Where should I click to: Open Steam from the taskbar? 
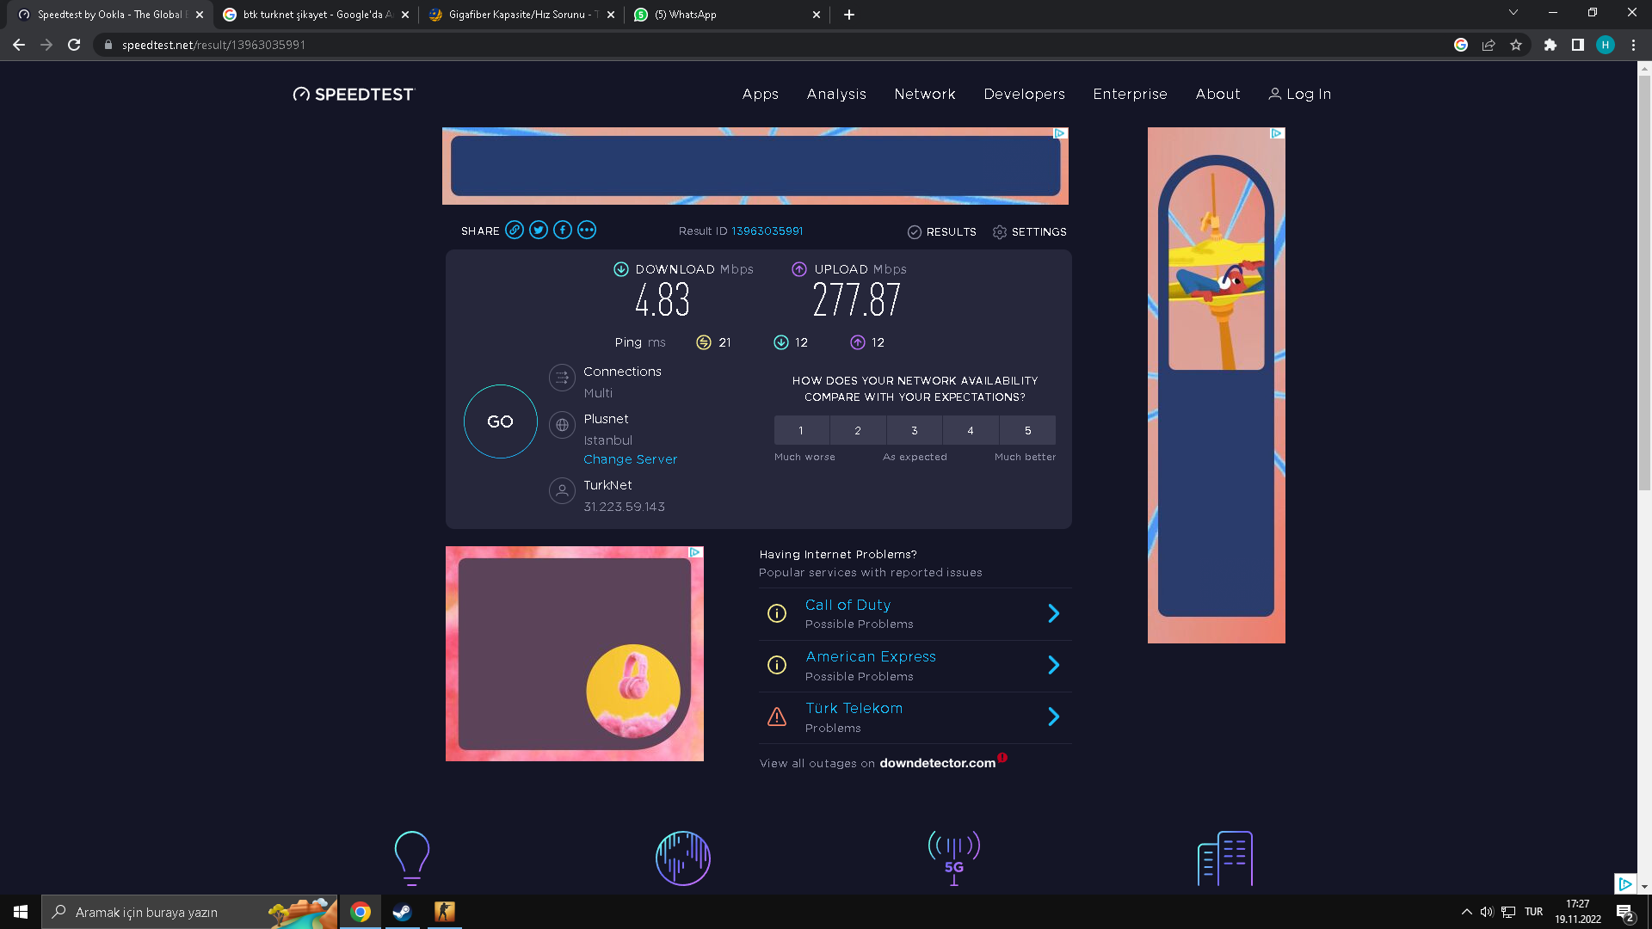click(402, 912)
